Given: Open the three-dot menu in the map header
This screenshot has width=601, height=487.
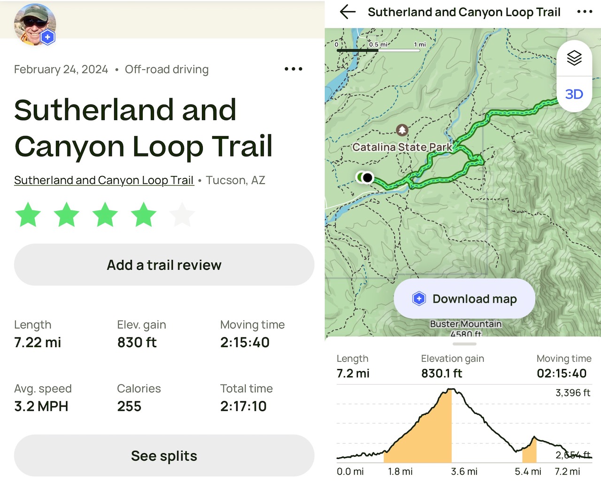Looking at the screenshot, I should coord(585,12).
